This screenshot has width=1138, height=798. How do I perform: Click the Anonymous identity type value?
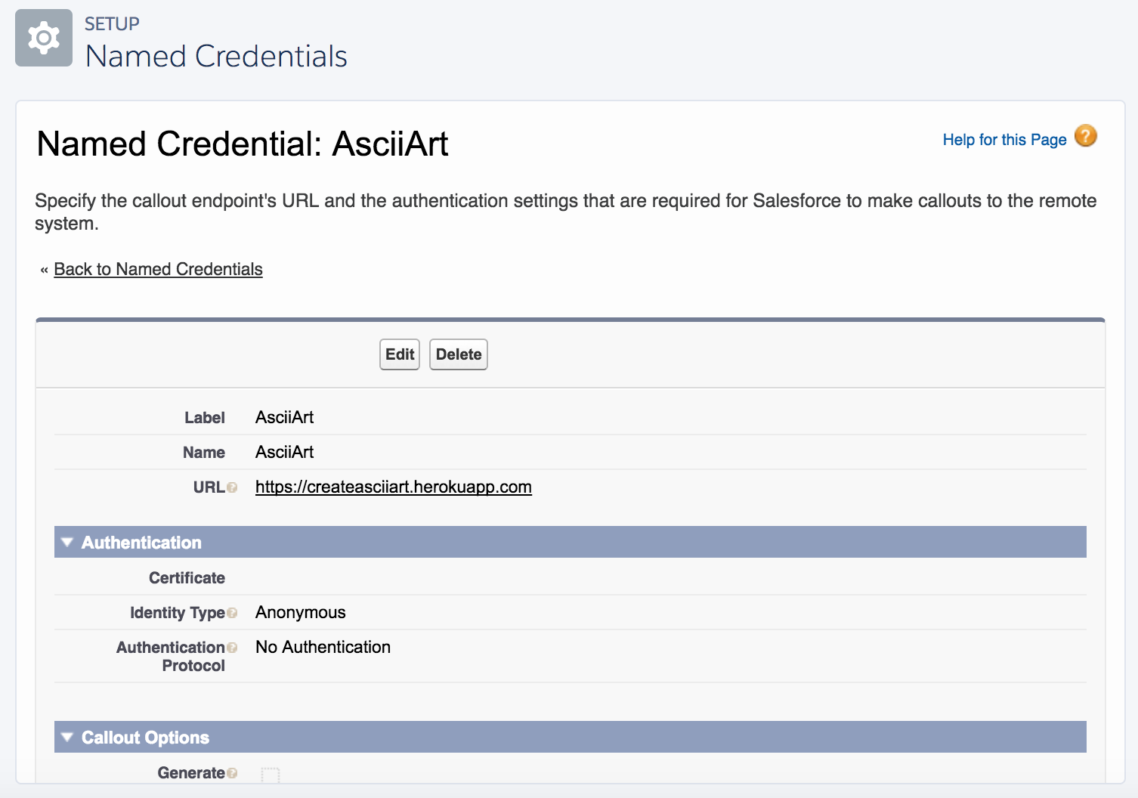pos(300,612)
